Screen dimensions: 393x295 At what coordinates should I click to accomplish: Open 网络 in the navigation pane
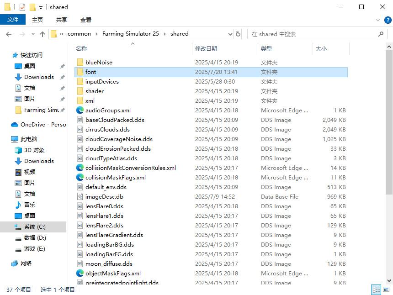(x=26, y=263)
